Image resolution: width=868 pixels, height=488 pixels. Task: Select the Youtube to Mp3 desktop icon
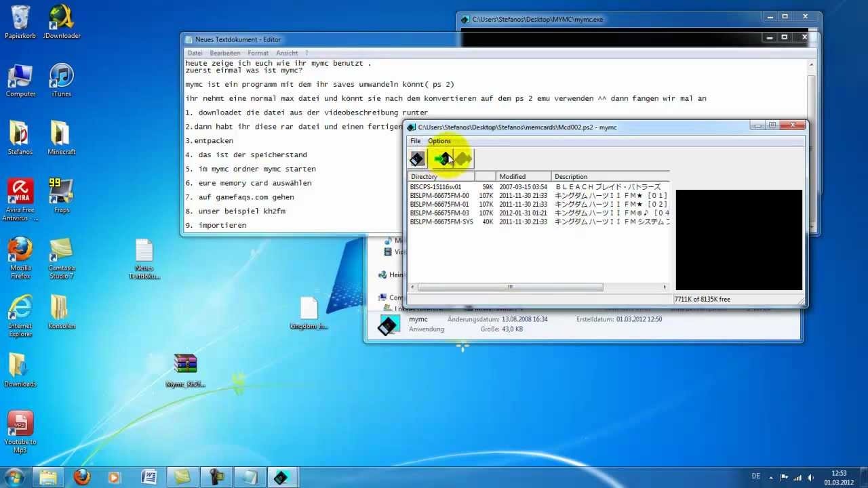(20, 432)
